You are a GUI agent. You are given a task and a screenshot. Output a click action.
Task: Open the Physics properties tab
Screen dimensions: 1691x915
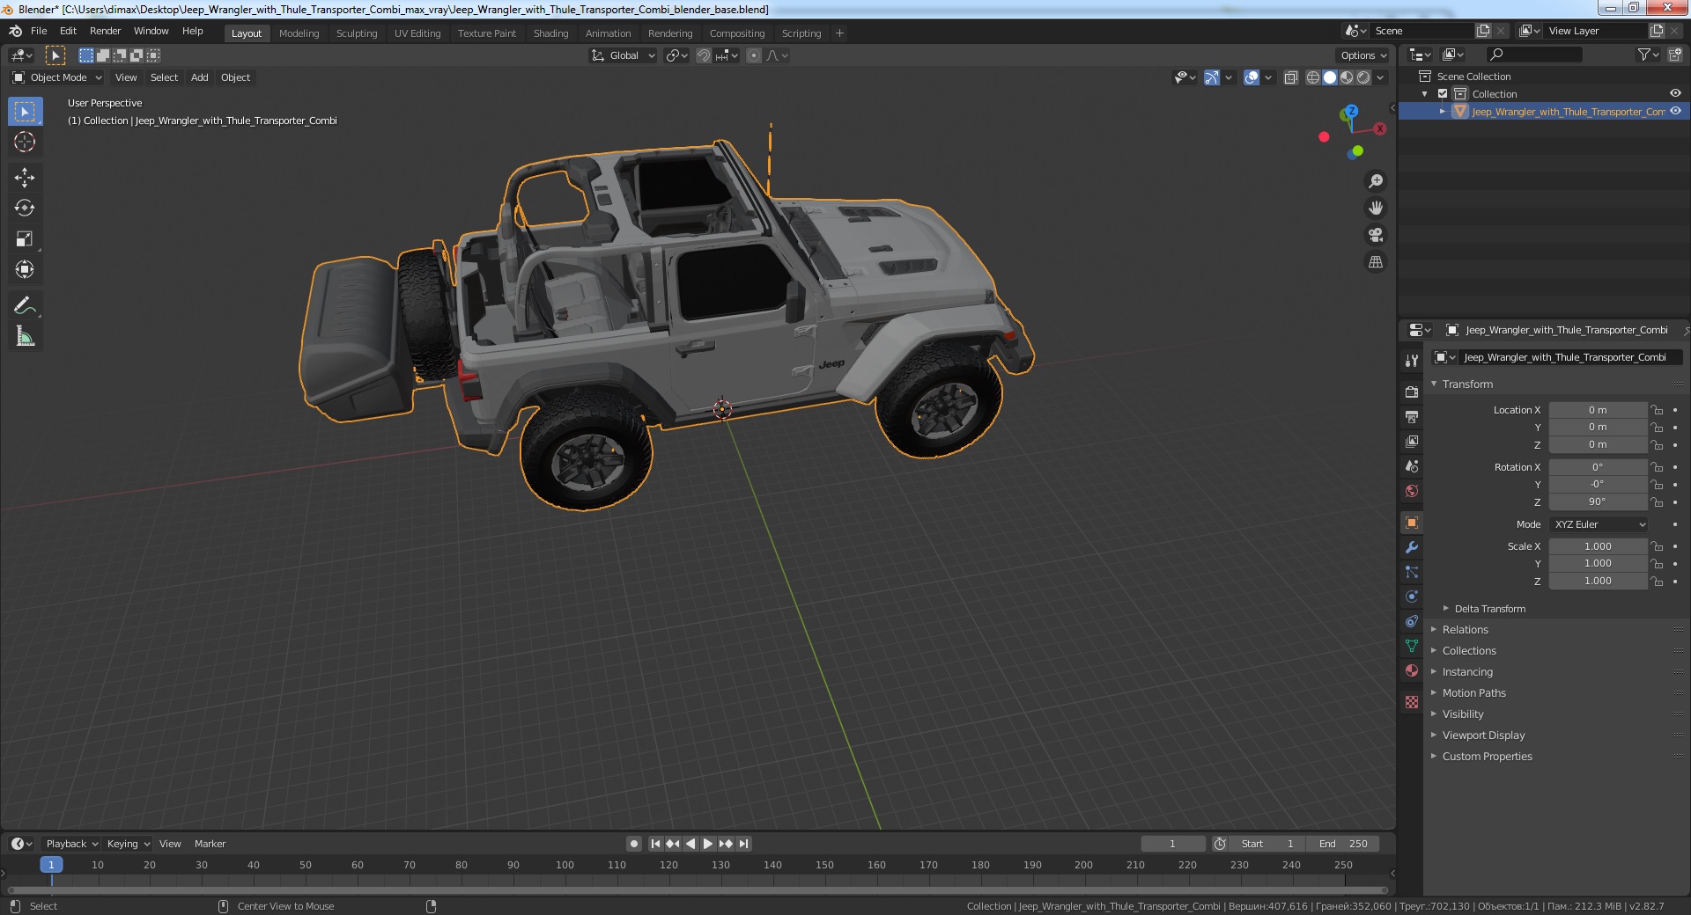click(1412, 597)
